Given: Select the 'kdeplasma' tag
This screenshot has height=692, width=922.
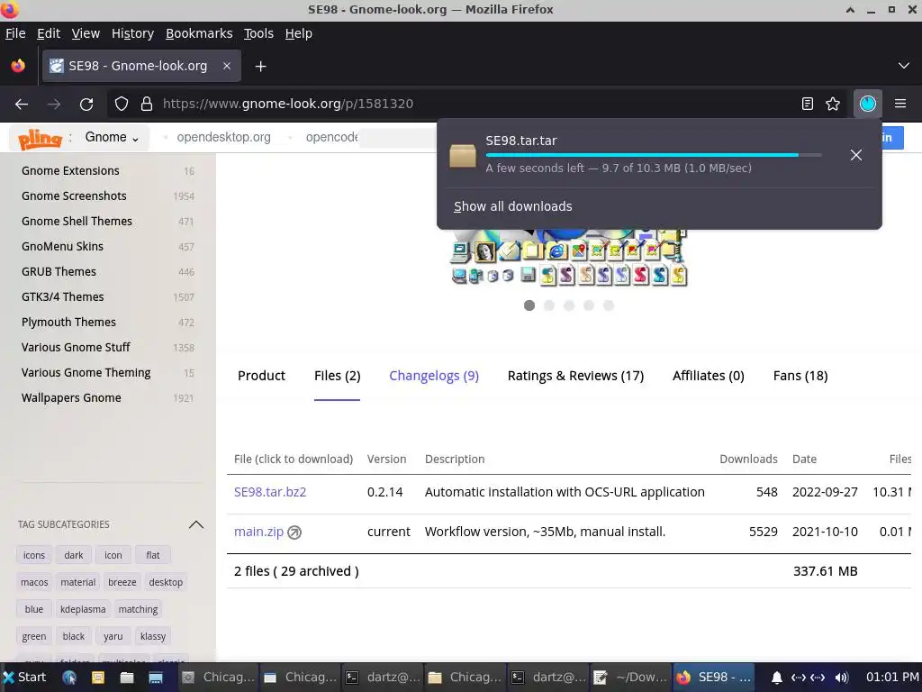Looking at the screenshot, I should click(x=83, y=610).
